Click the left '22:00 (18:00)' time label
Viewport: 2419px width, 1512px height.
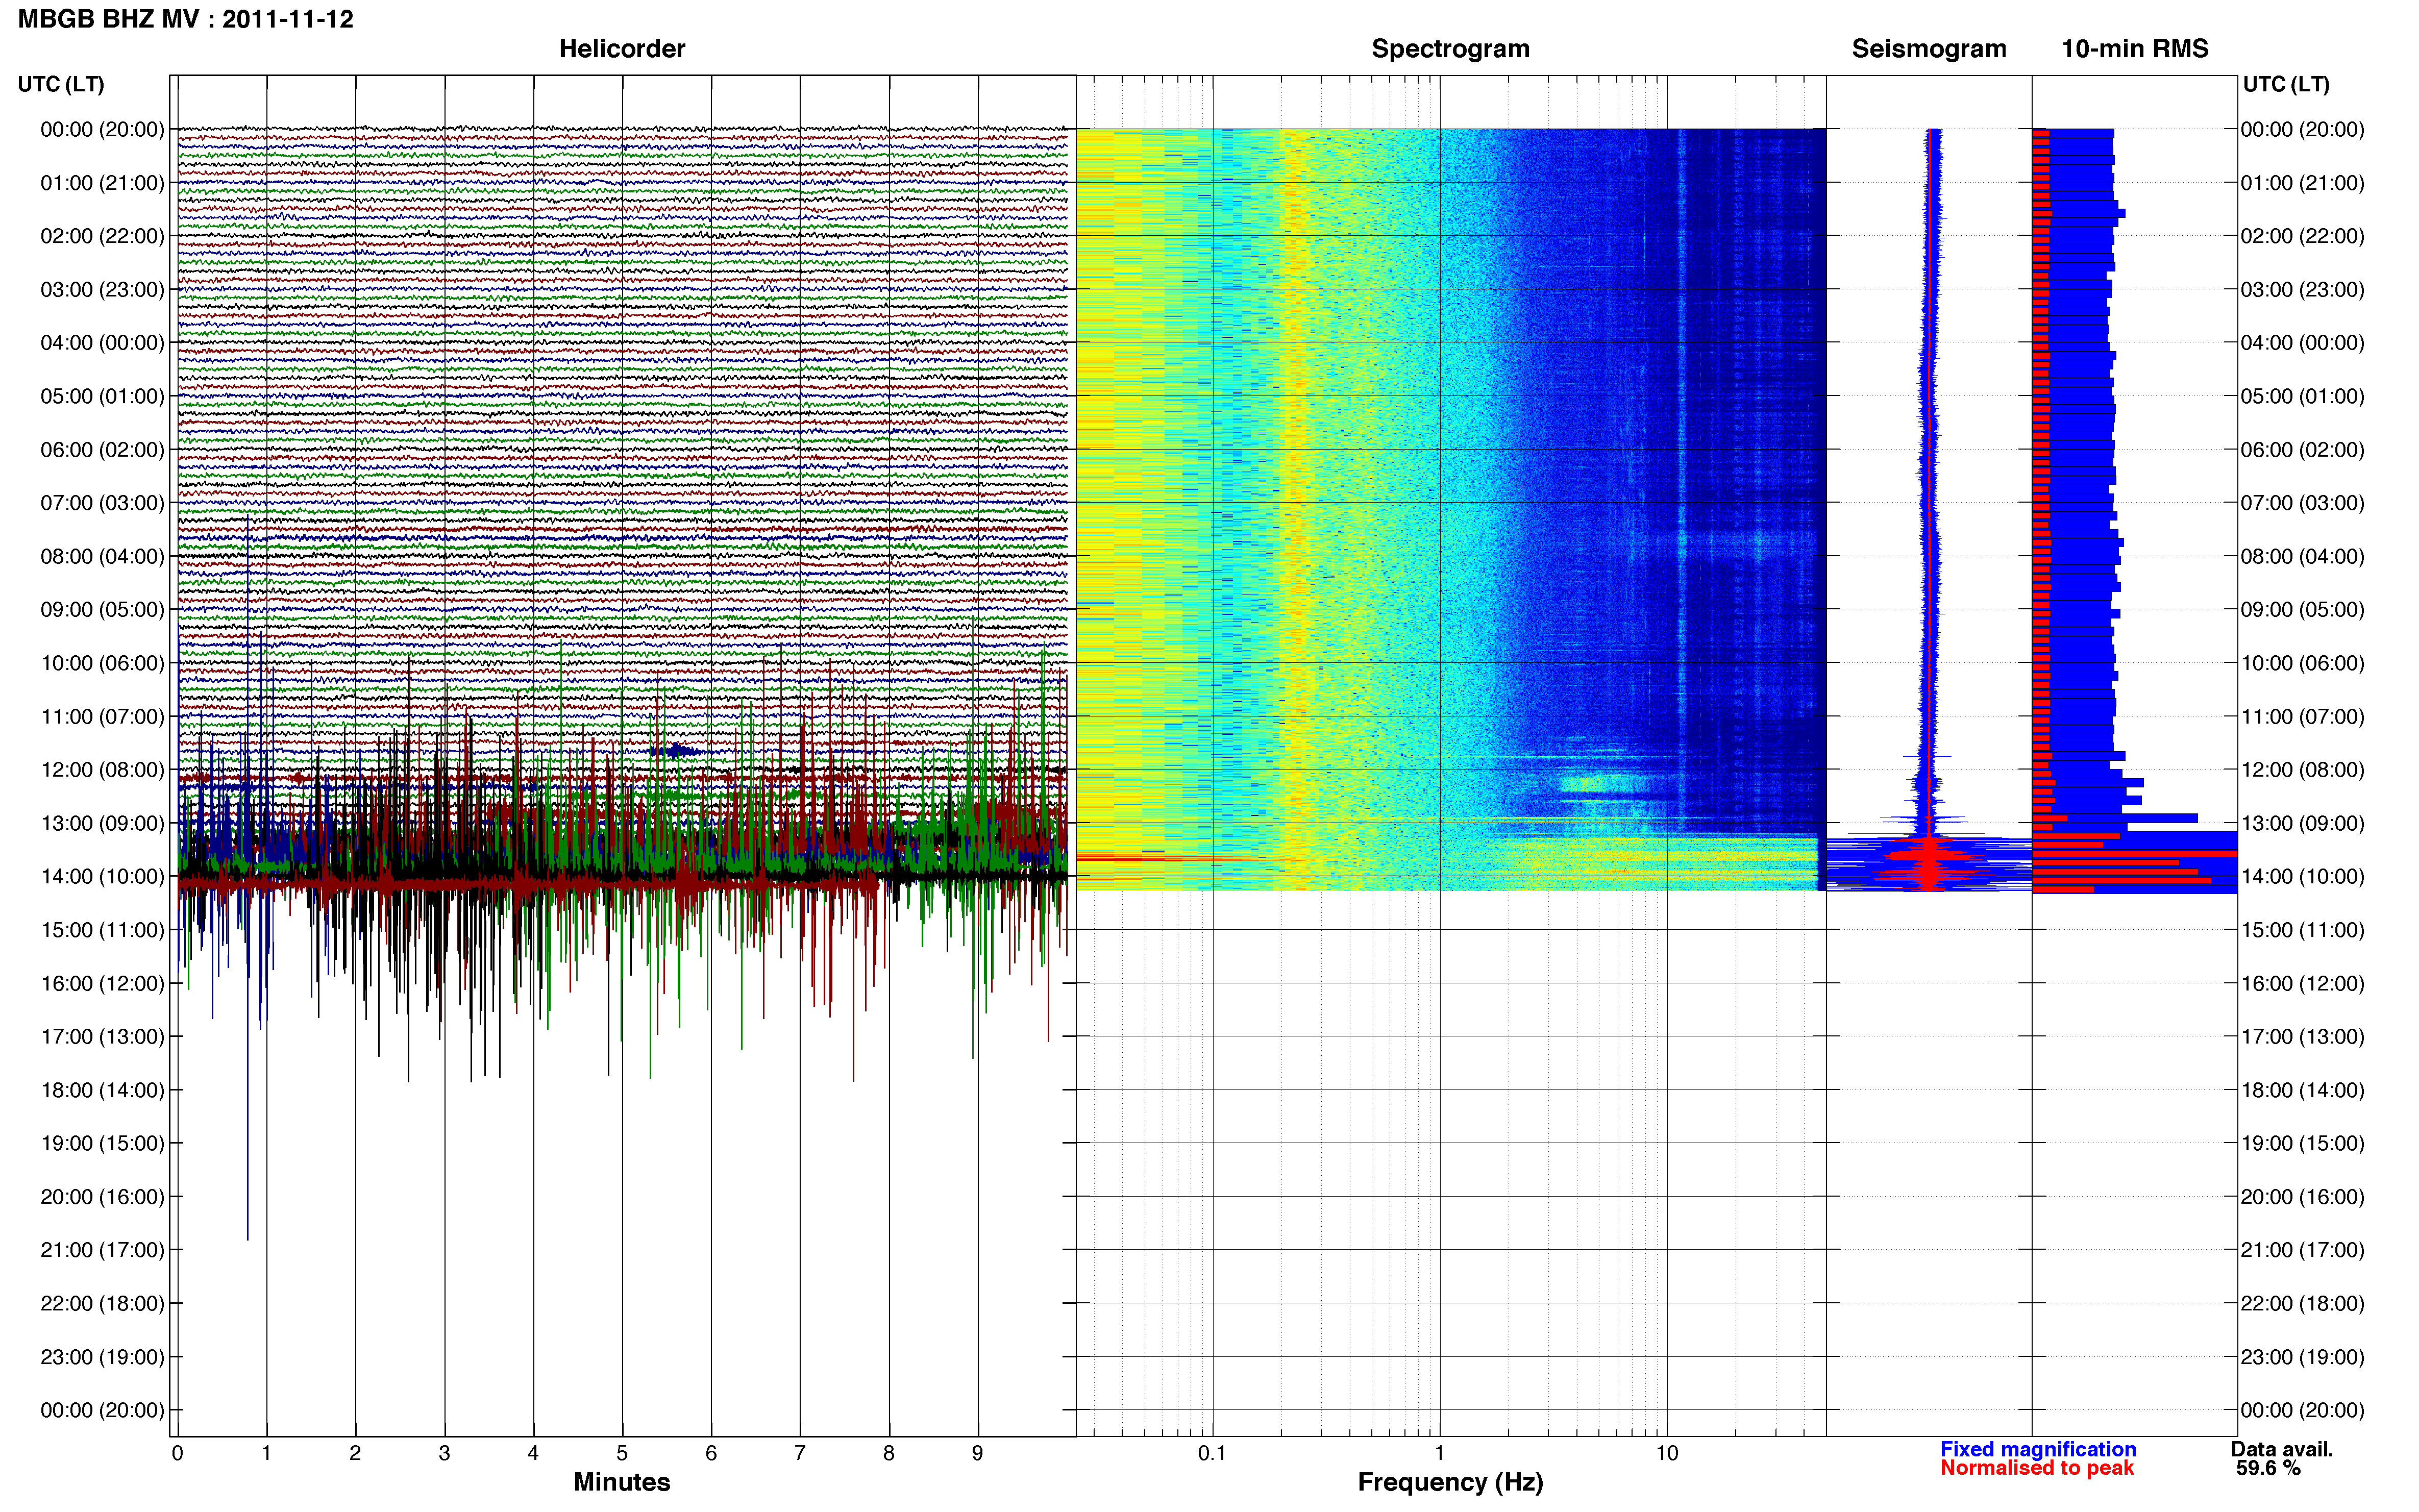[102, 1303]
